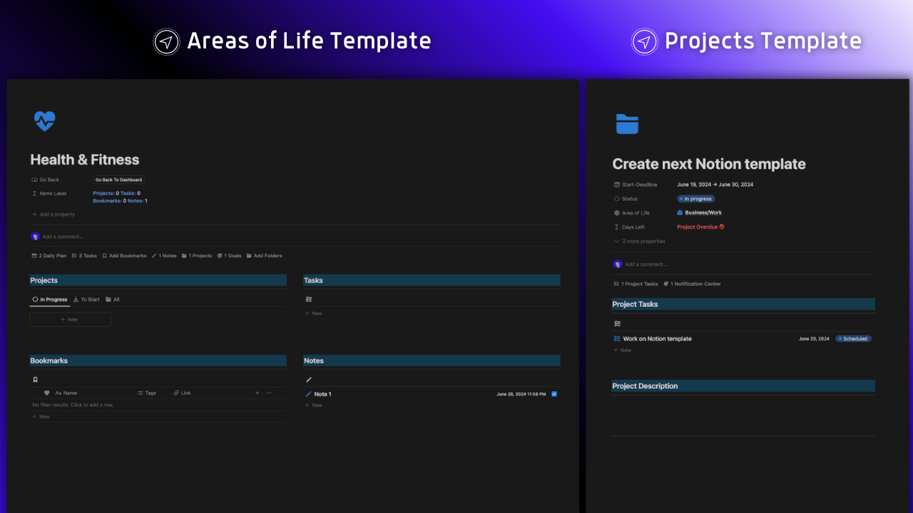Click the Area of Life property name
The image size is (913, 513).
tap(636, 212)
